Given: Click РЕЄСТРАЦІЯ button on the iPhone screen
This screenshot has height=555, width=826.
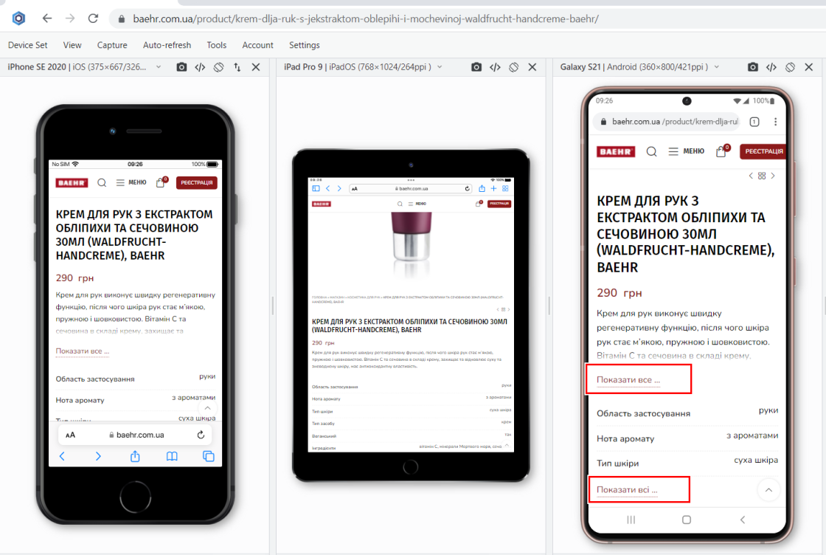Looking at the screenshot, I should (196, 182).
